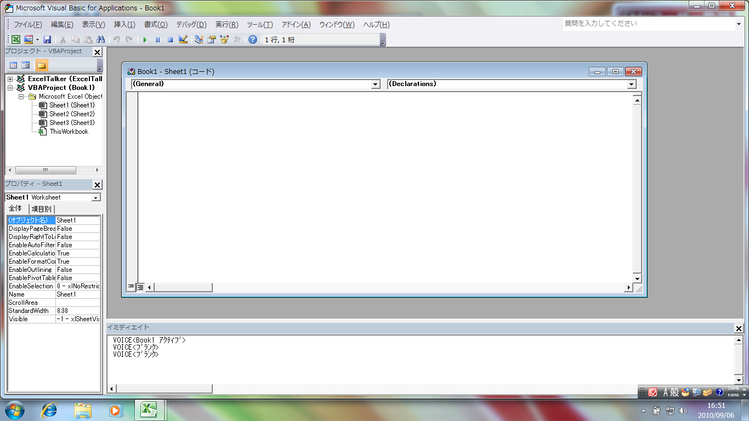Click the Find binoculars icon
The width and height of the screenshot is (749, 421).
(100, 39)
